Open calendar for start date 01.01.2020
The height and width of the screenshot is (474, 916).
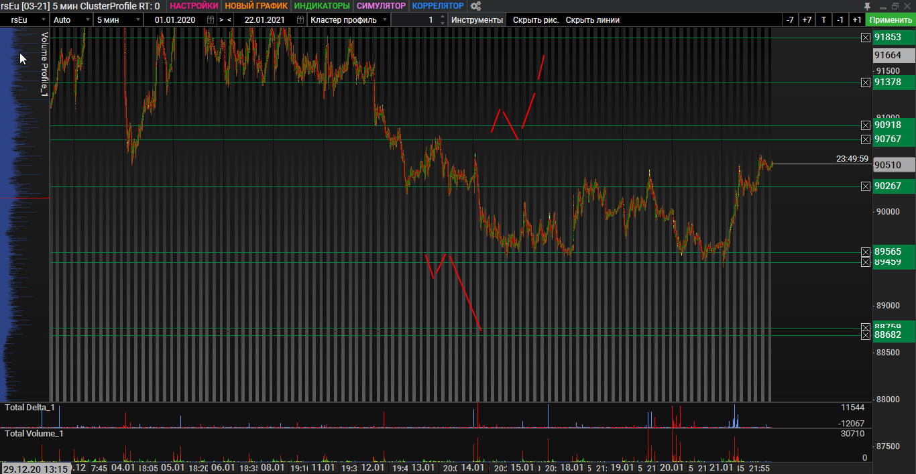point(211,20)
